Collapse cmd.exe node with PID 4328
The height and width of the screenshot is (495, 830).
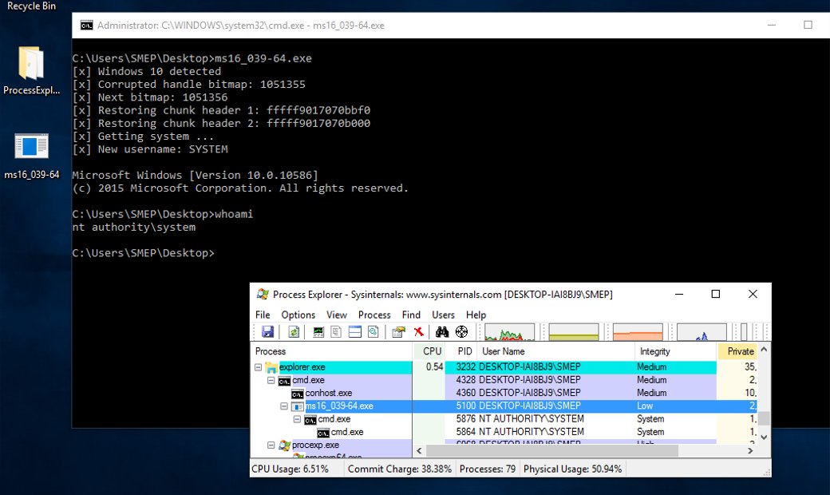[x=271, y=380]
